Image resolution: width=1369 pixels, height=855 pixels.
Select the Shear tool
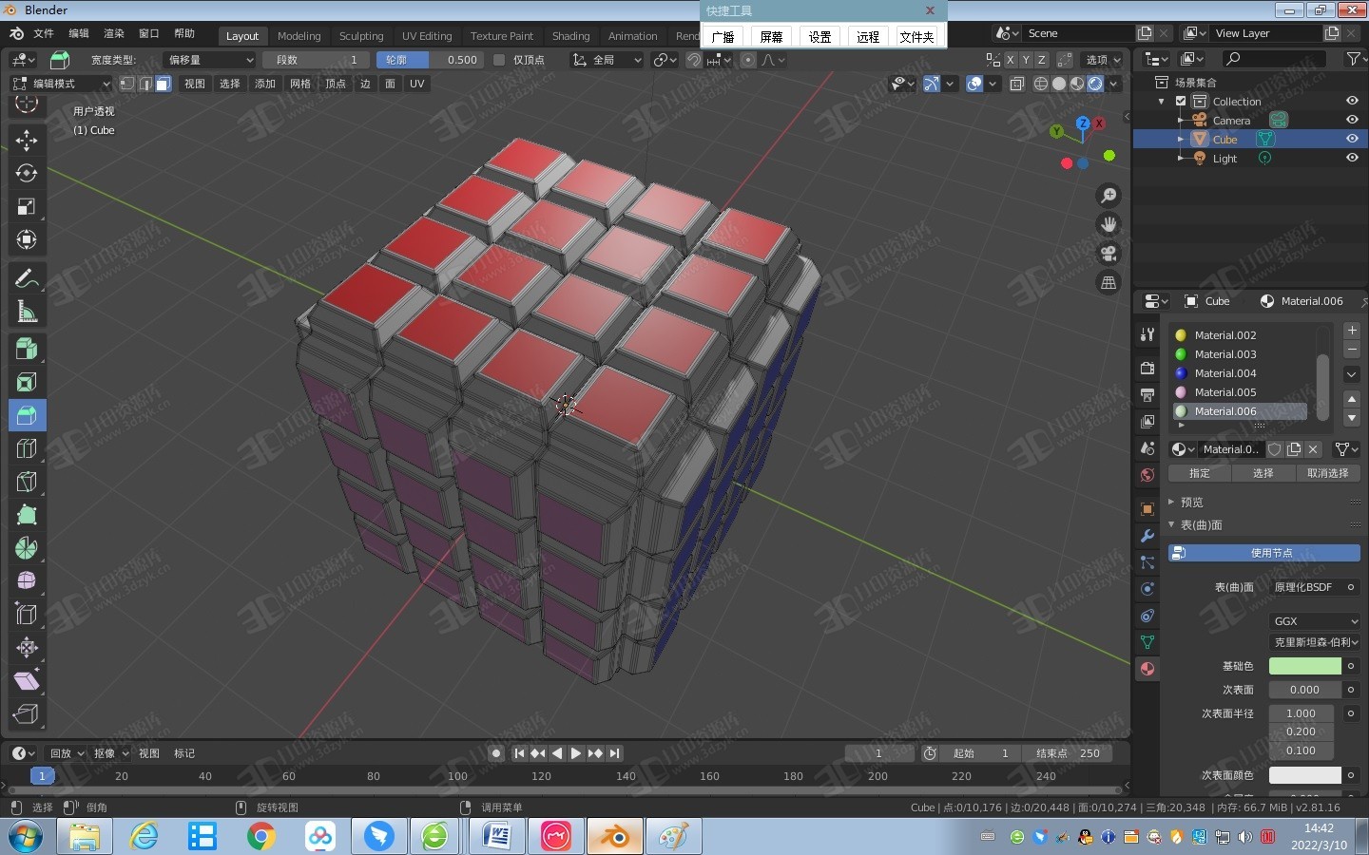(27, 680)
